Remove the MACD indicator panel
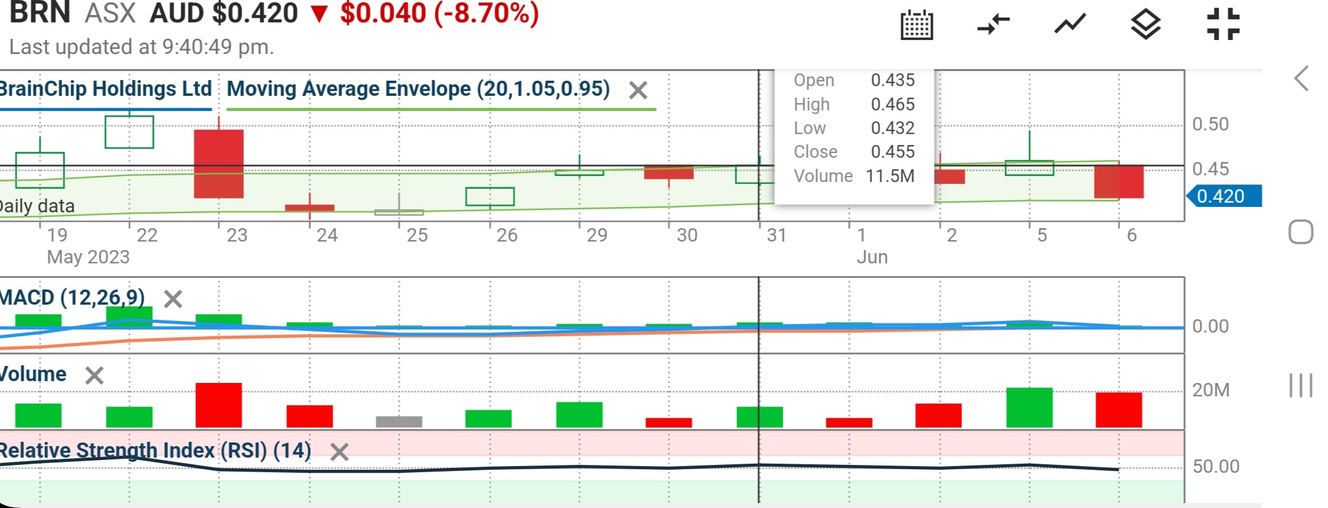 (173, 299)
